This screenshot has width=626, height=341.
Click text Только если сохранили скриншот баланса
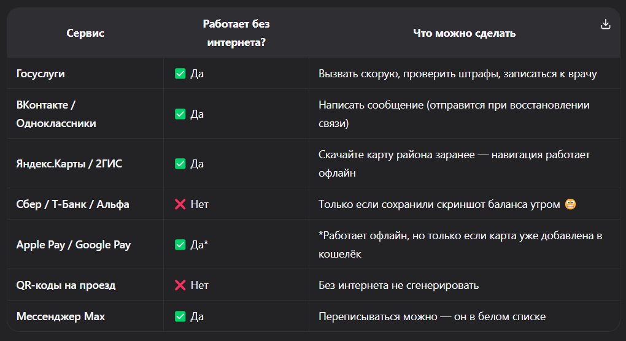coord(423,204)
